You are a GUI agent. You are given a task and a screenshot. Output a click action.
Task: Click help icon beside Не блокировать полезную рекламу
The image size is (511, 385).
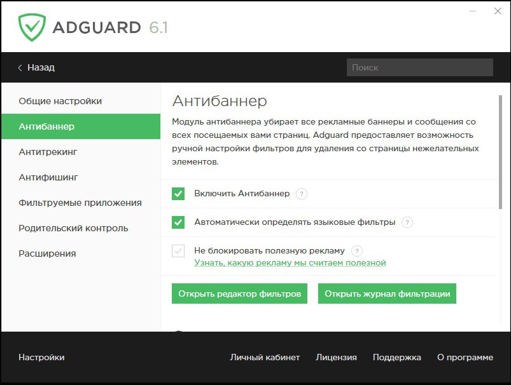pyautogui.click(x=357, y=250)
